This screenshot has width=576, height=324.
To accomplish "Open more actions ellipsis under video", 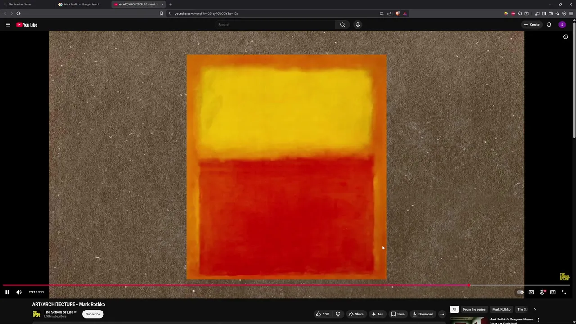I will coord(442,314).
